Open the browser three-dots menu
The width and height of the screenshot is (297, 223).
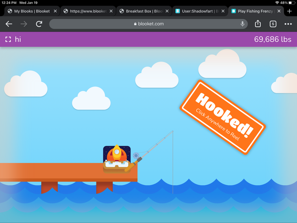tap(288, 24)
